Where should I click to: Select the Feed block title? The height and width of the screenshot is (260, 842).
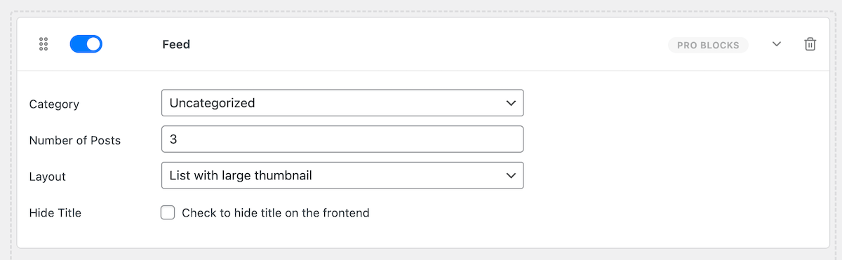176,44
